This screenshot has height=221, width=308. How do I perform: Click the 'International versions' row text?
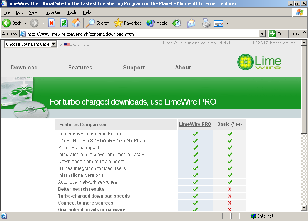click(81, 175)
